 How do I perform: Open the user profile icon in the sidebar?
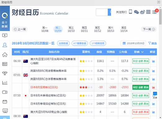(5, 45)
